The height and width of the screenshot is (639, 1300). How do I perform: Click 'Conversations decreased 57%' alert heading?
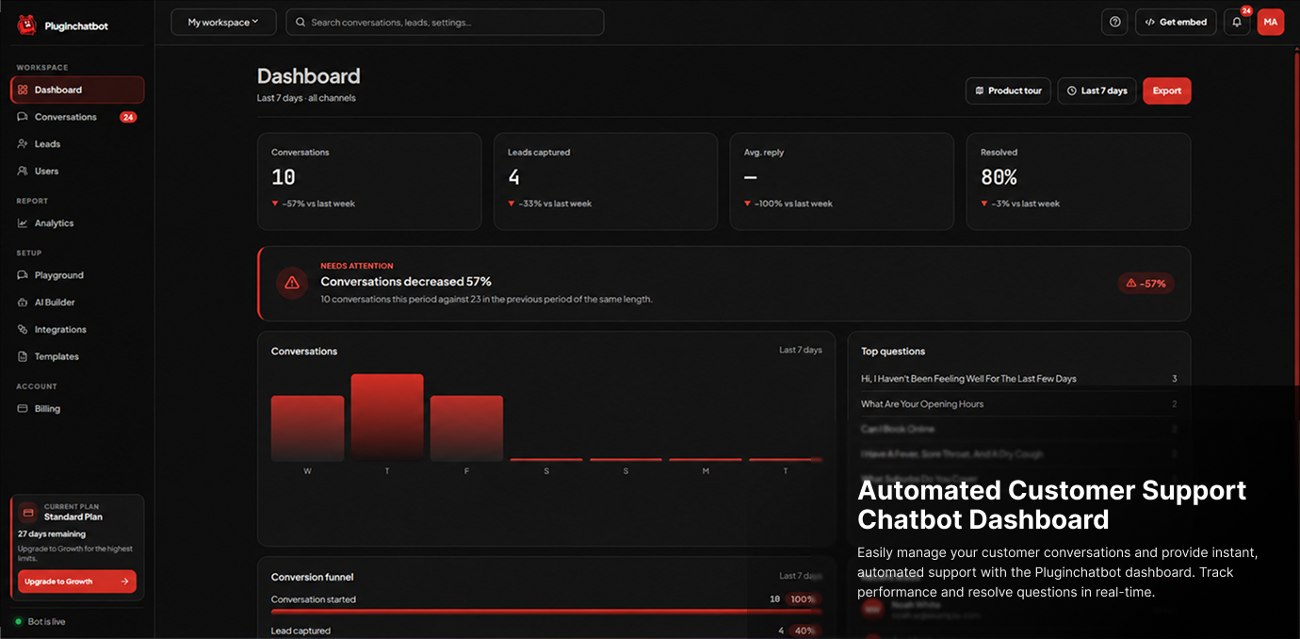pos(406,282)
